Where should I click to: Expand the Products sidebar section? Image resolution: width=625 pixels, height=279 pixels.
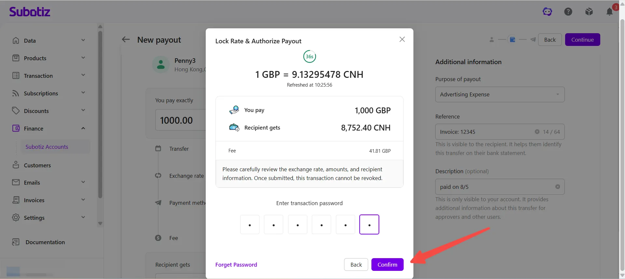tap(49, 58)
